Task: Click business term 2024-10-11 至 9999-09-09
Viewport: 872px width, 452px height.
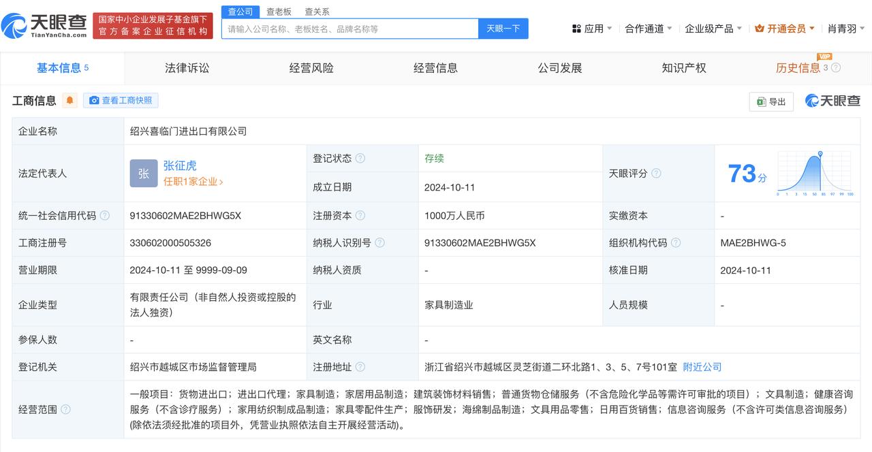Action: click(189, 270)
